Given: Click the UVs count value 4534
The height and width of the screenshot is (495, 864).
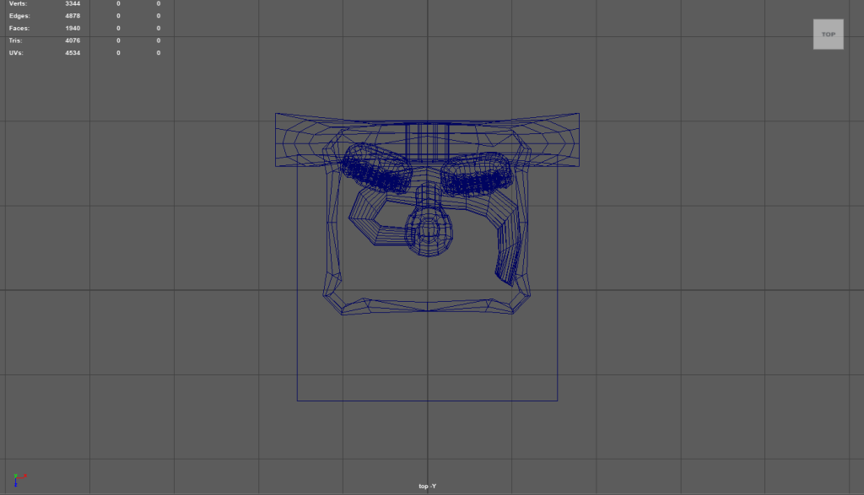Looking at the screenshot, I should 73,53.
